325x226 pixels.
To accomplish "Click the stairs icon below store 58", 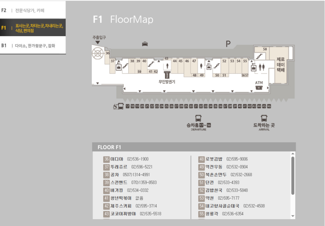I will (x=260, y=56).
